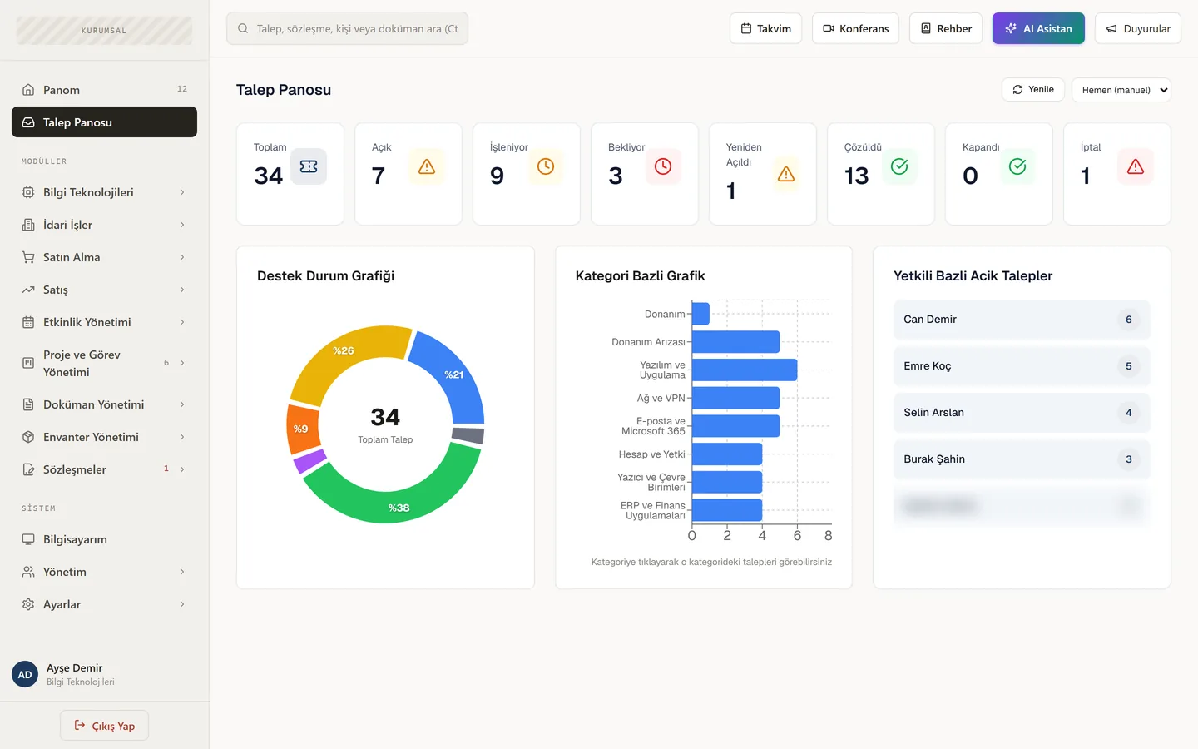Screen dimensions: 1198x749
Task: Open Can Demir's open requests row
Action: click(x=1022, y=319)
